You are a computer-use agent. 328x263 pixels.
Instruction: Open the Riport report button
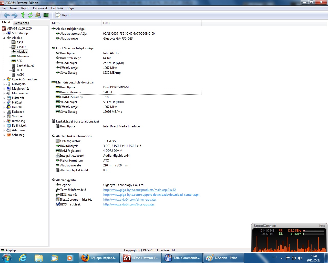pyautogui.click(x=63, y=15)
